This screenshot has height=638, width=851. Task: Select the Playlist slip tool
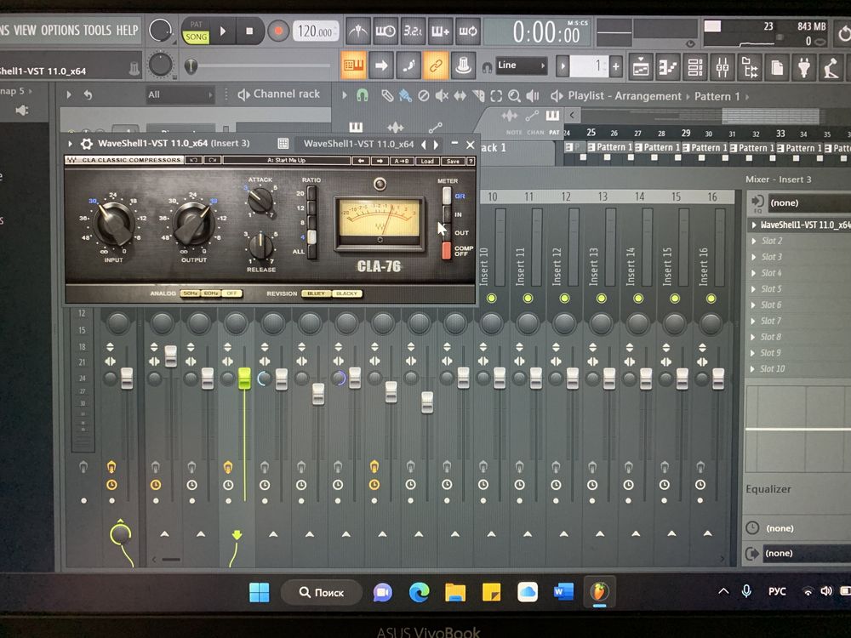[460, 96]
